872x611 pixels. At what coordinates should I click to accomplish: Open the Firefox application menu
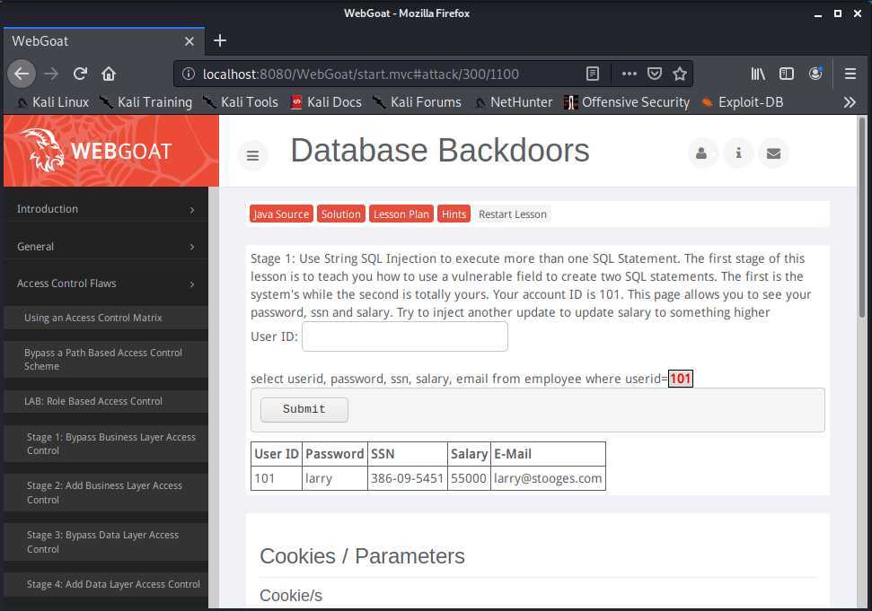click(x=850, y=74)
